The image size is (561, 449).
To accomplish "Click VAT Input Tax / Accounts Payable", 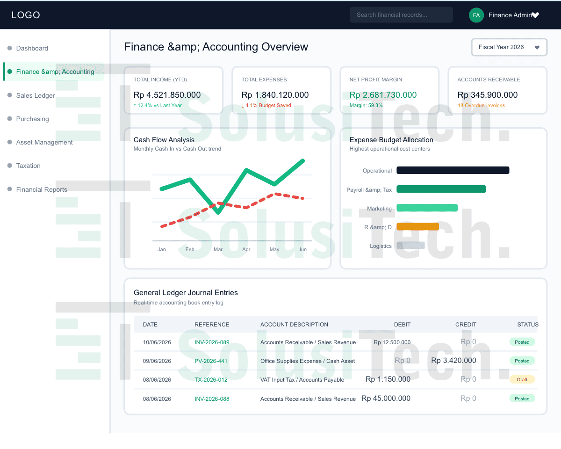I will pos(302,380).
